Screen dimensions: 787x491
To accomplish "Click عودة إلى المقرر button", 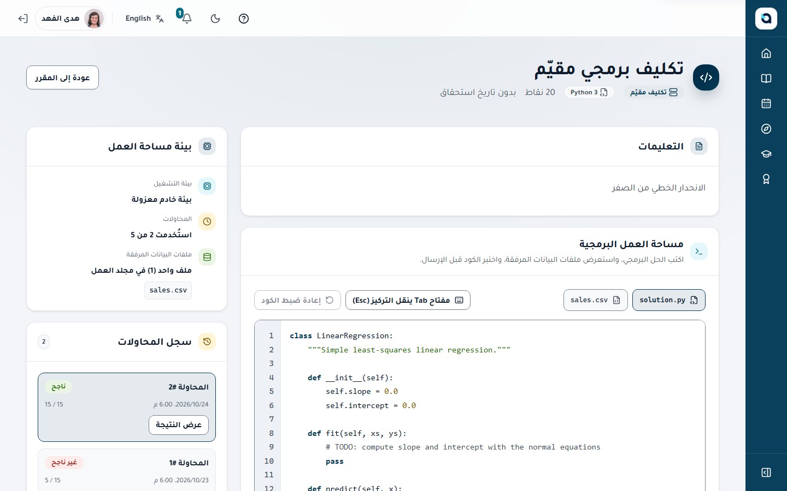I will 62,77.
